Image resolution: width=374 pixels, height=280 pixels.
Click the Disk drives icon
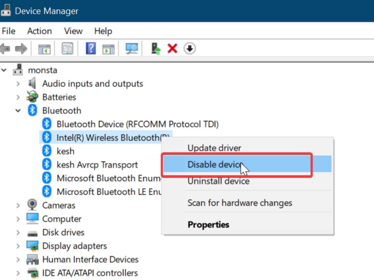[32, 233]
